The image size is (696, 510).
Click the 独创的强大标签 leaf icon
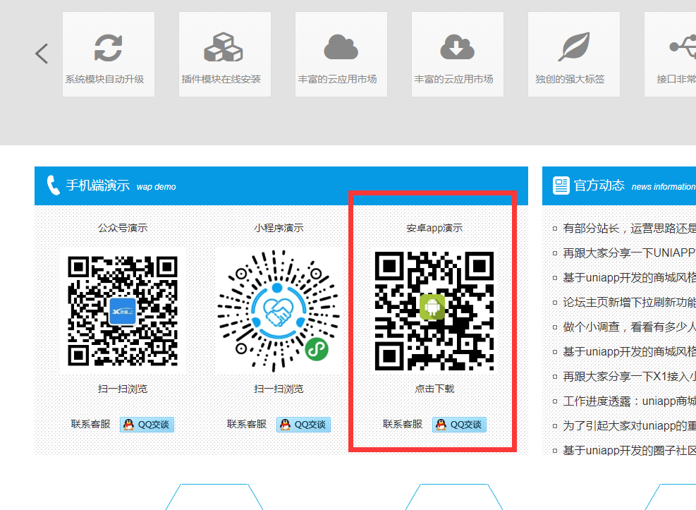point(573,47)
